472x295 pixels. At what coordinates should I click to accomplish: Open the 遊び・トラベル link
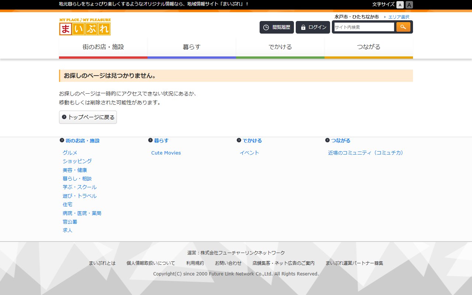(80, 196)
